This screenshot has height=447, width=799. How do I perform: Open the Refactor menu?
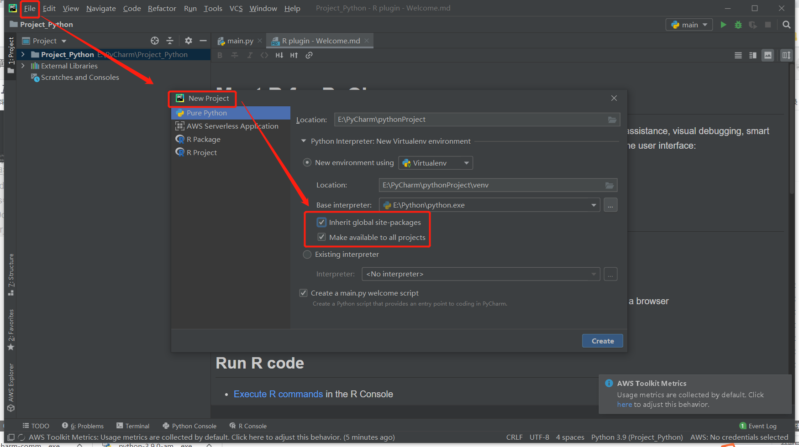point(162,8)
